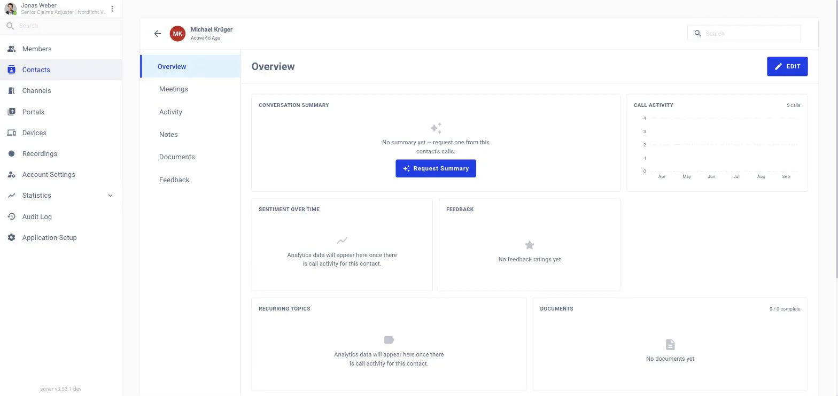Expand the Statistics menu chevron
Screen dimensions: 838x396
pos(111,196)
